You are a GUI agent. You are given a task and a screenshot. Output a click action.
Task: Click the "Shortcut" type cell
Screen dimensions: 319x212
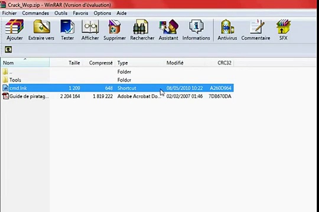point(127,88)
